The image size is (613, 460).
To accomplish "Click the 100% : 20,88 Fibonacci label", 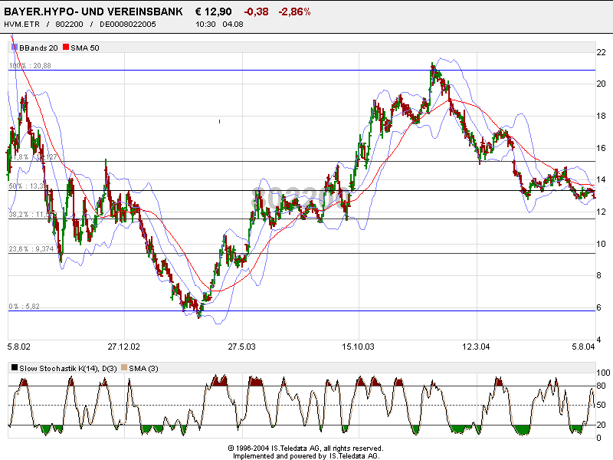I will (x=30, y=66).
